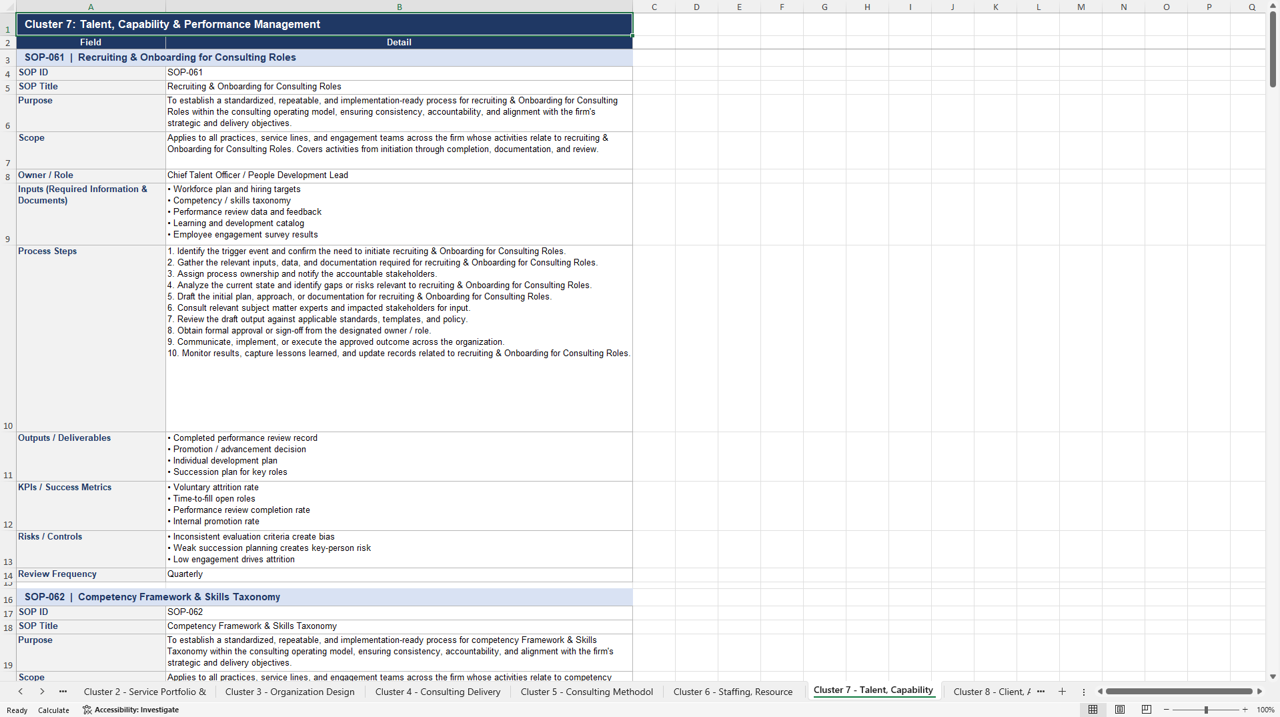Image resolution: width=1280 pixels, height=717 pixels.
Task: Click zoom in plus button
Action: (1245, 710)
